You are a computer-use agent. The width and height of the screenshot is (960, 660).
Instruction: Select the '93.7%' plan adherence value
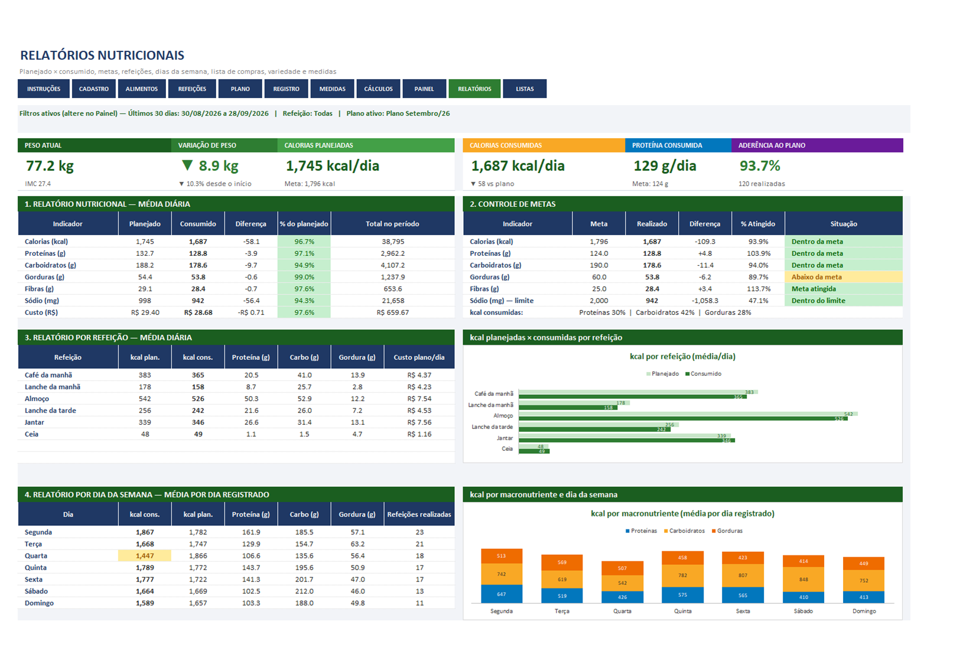(x=760, y=166)
